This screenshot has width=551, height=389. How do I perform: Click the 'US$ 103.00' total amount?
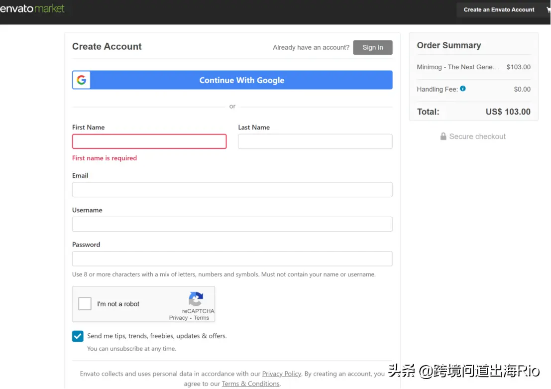point(508,112)
